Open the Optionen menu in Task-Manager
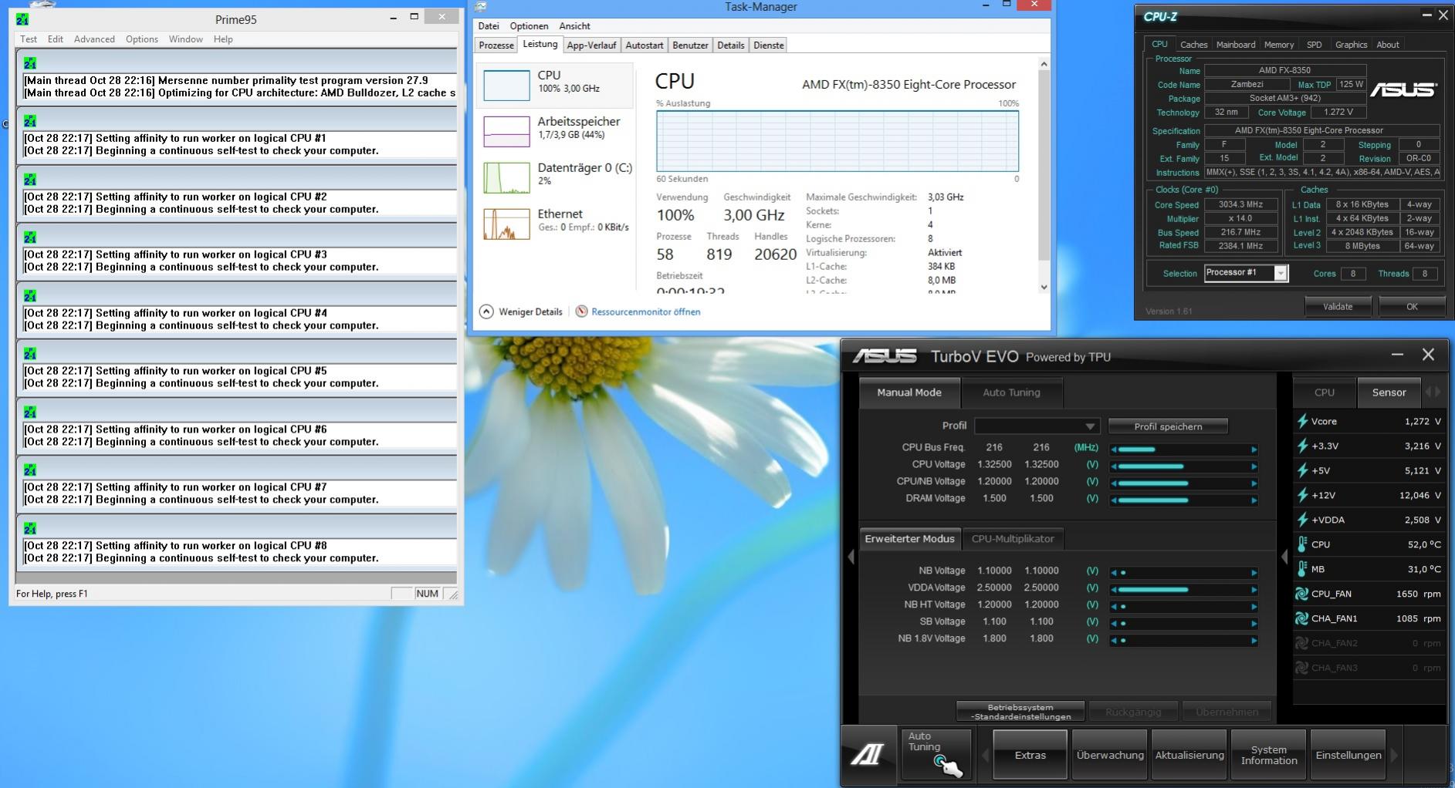This screenshot has height=788, width=1455. coord(529,26)
